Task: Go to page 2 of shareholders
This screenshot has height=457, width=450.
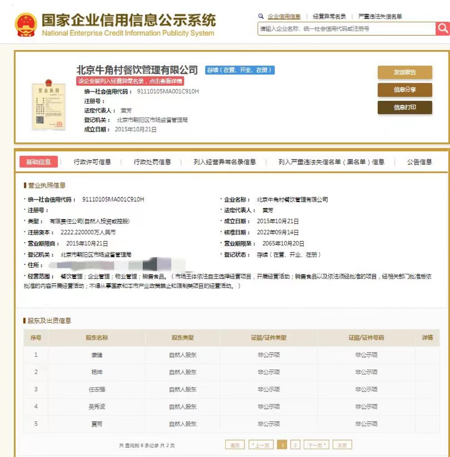Action: (295, 445)
